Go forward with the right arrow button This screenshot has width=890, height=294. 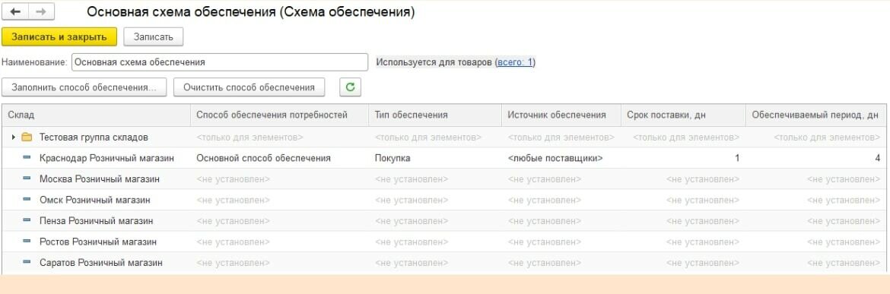(41, 11)
